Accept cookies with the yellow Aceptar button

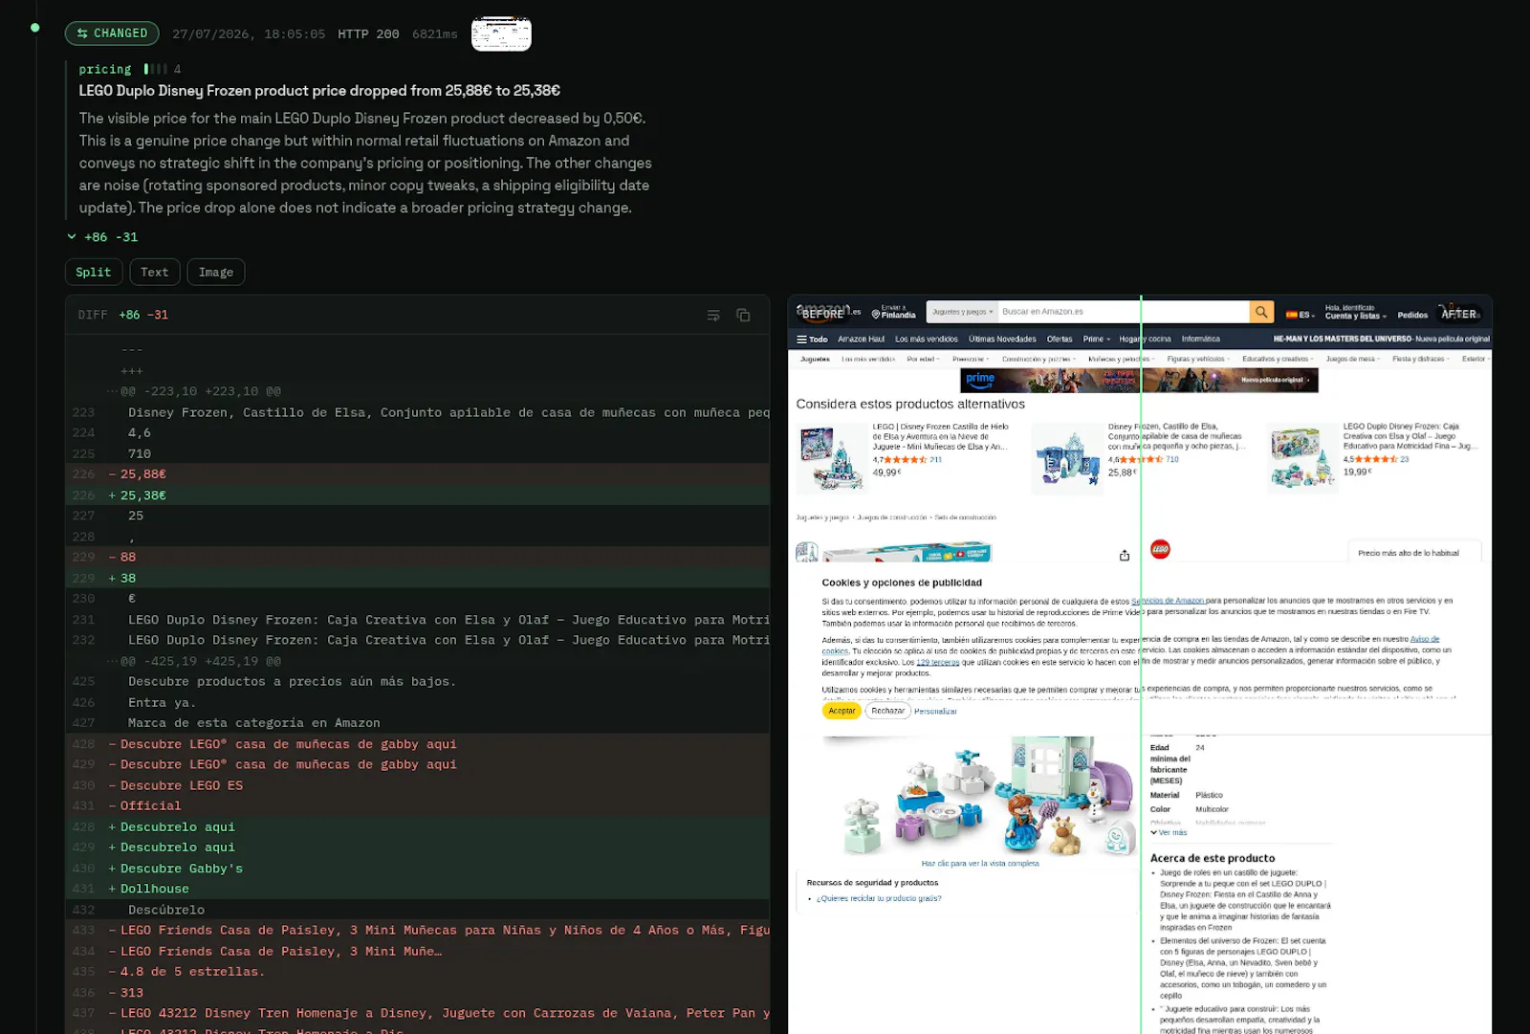point(841,711)
